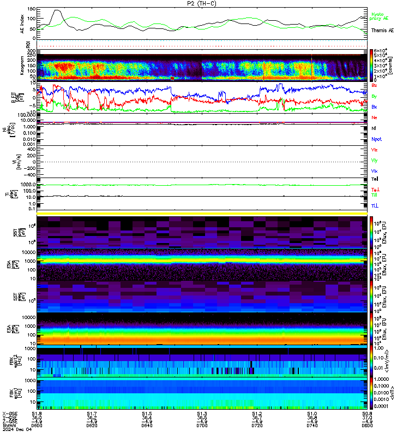
Task: Click the 0600 time tick label
Action: pos(37,426)
